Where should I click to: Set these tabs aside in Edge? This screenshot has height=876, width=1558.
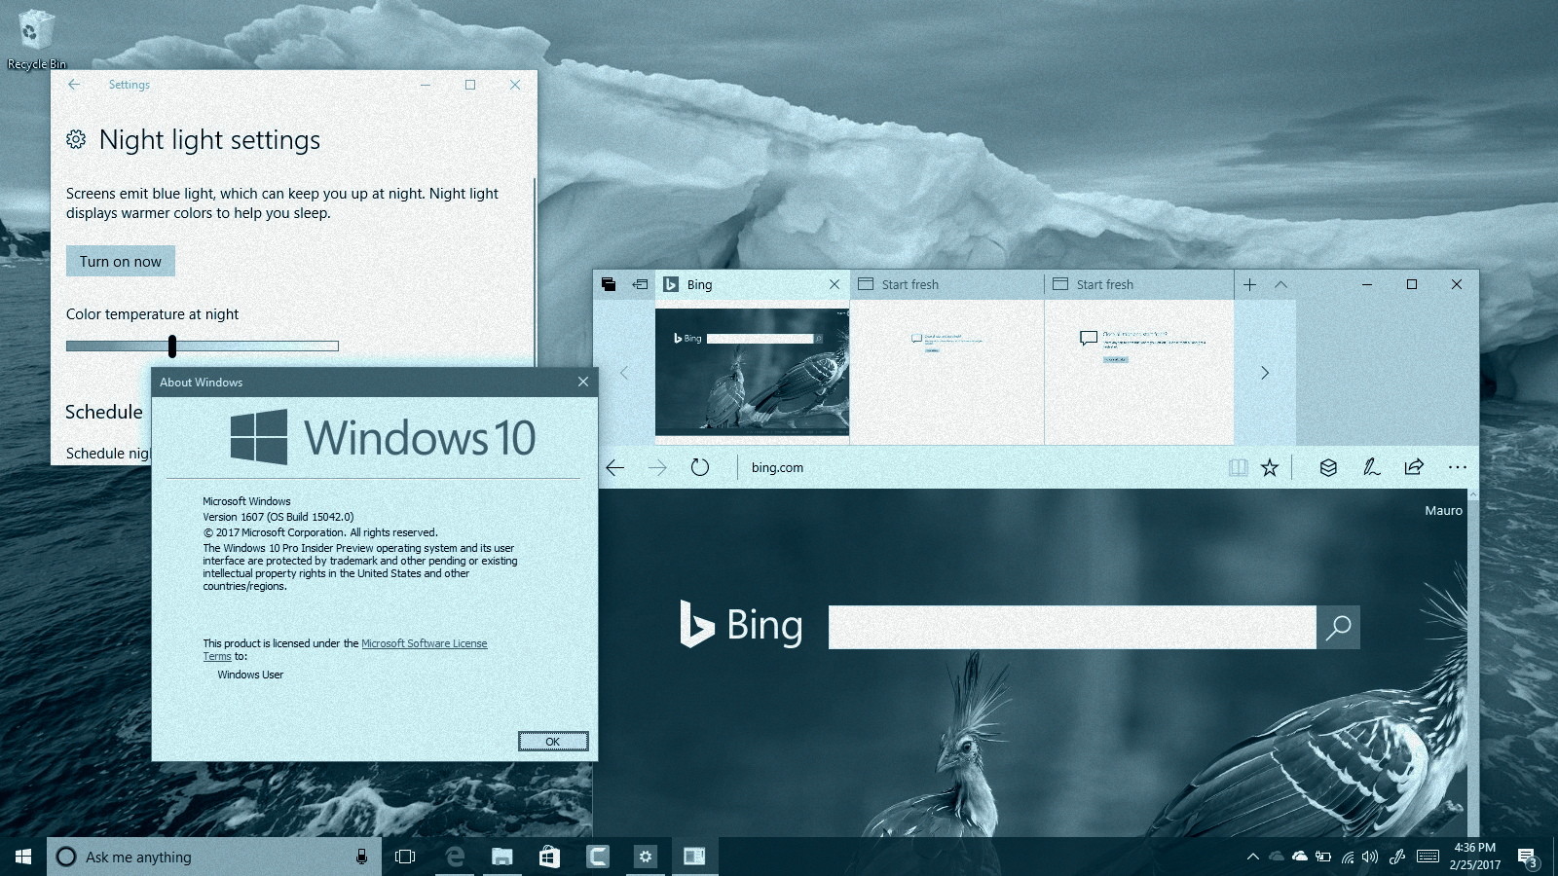point(640,284)
